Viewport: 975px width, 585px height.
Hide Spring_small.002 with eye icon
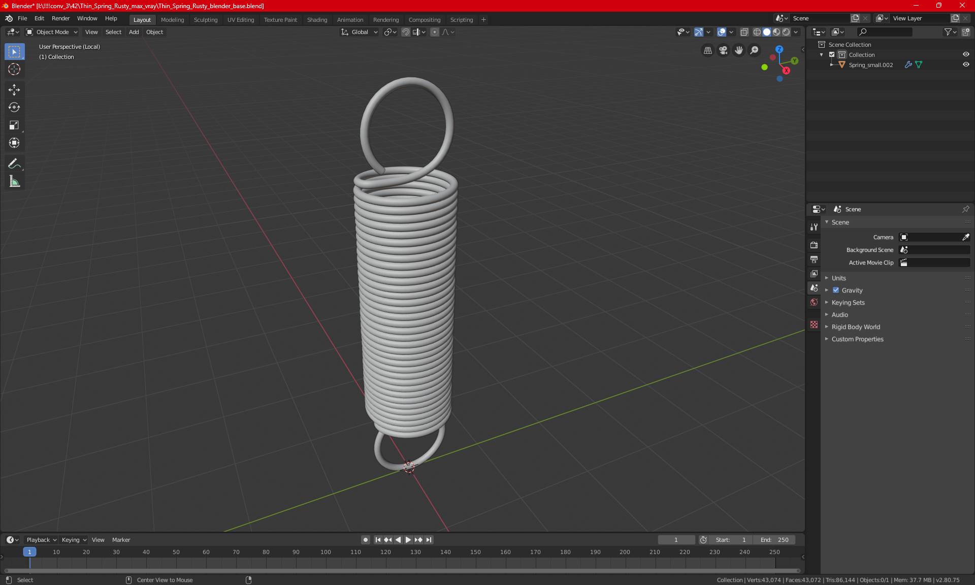966,65
